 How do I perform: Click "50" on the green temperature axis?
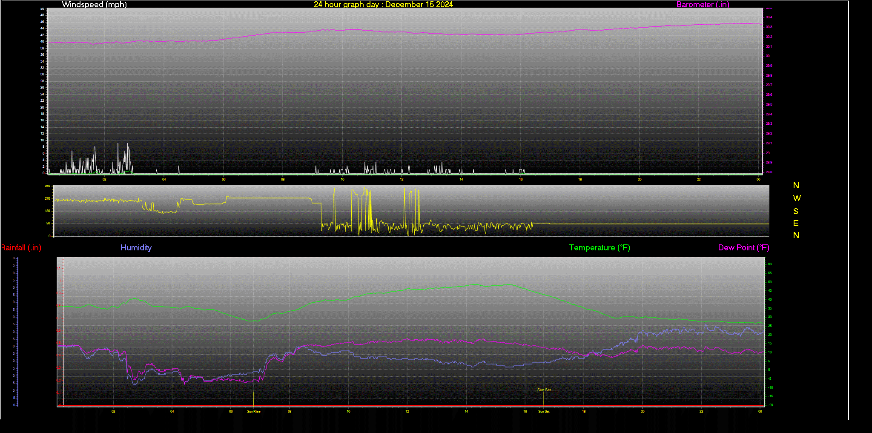click(x=769, y=282)
